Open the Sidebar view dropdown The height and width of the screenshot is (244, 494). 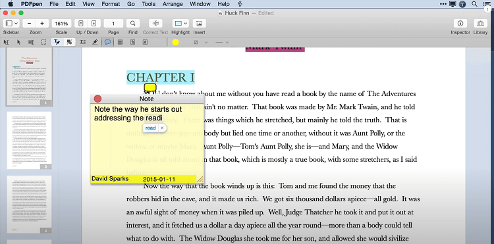[11, 24]
